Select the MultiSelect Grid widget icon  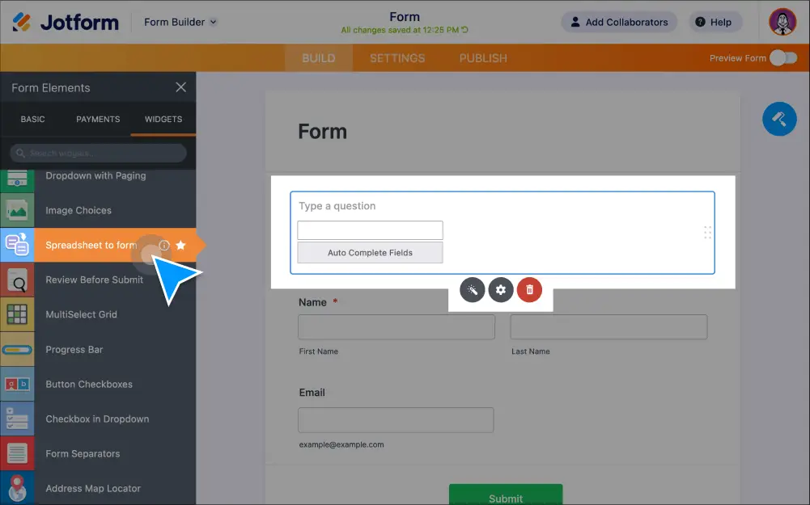click(18, 314)
